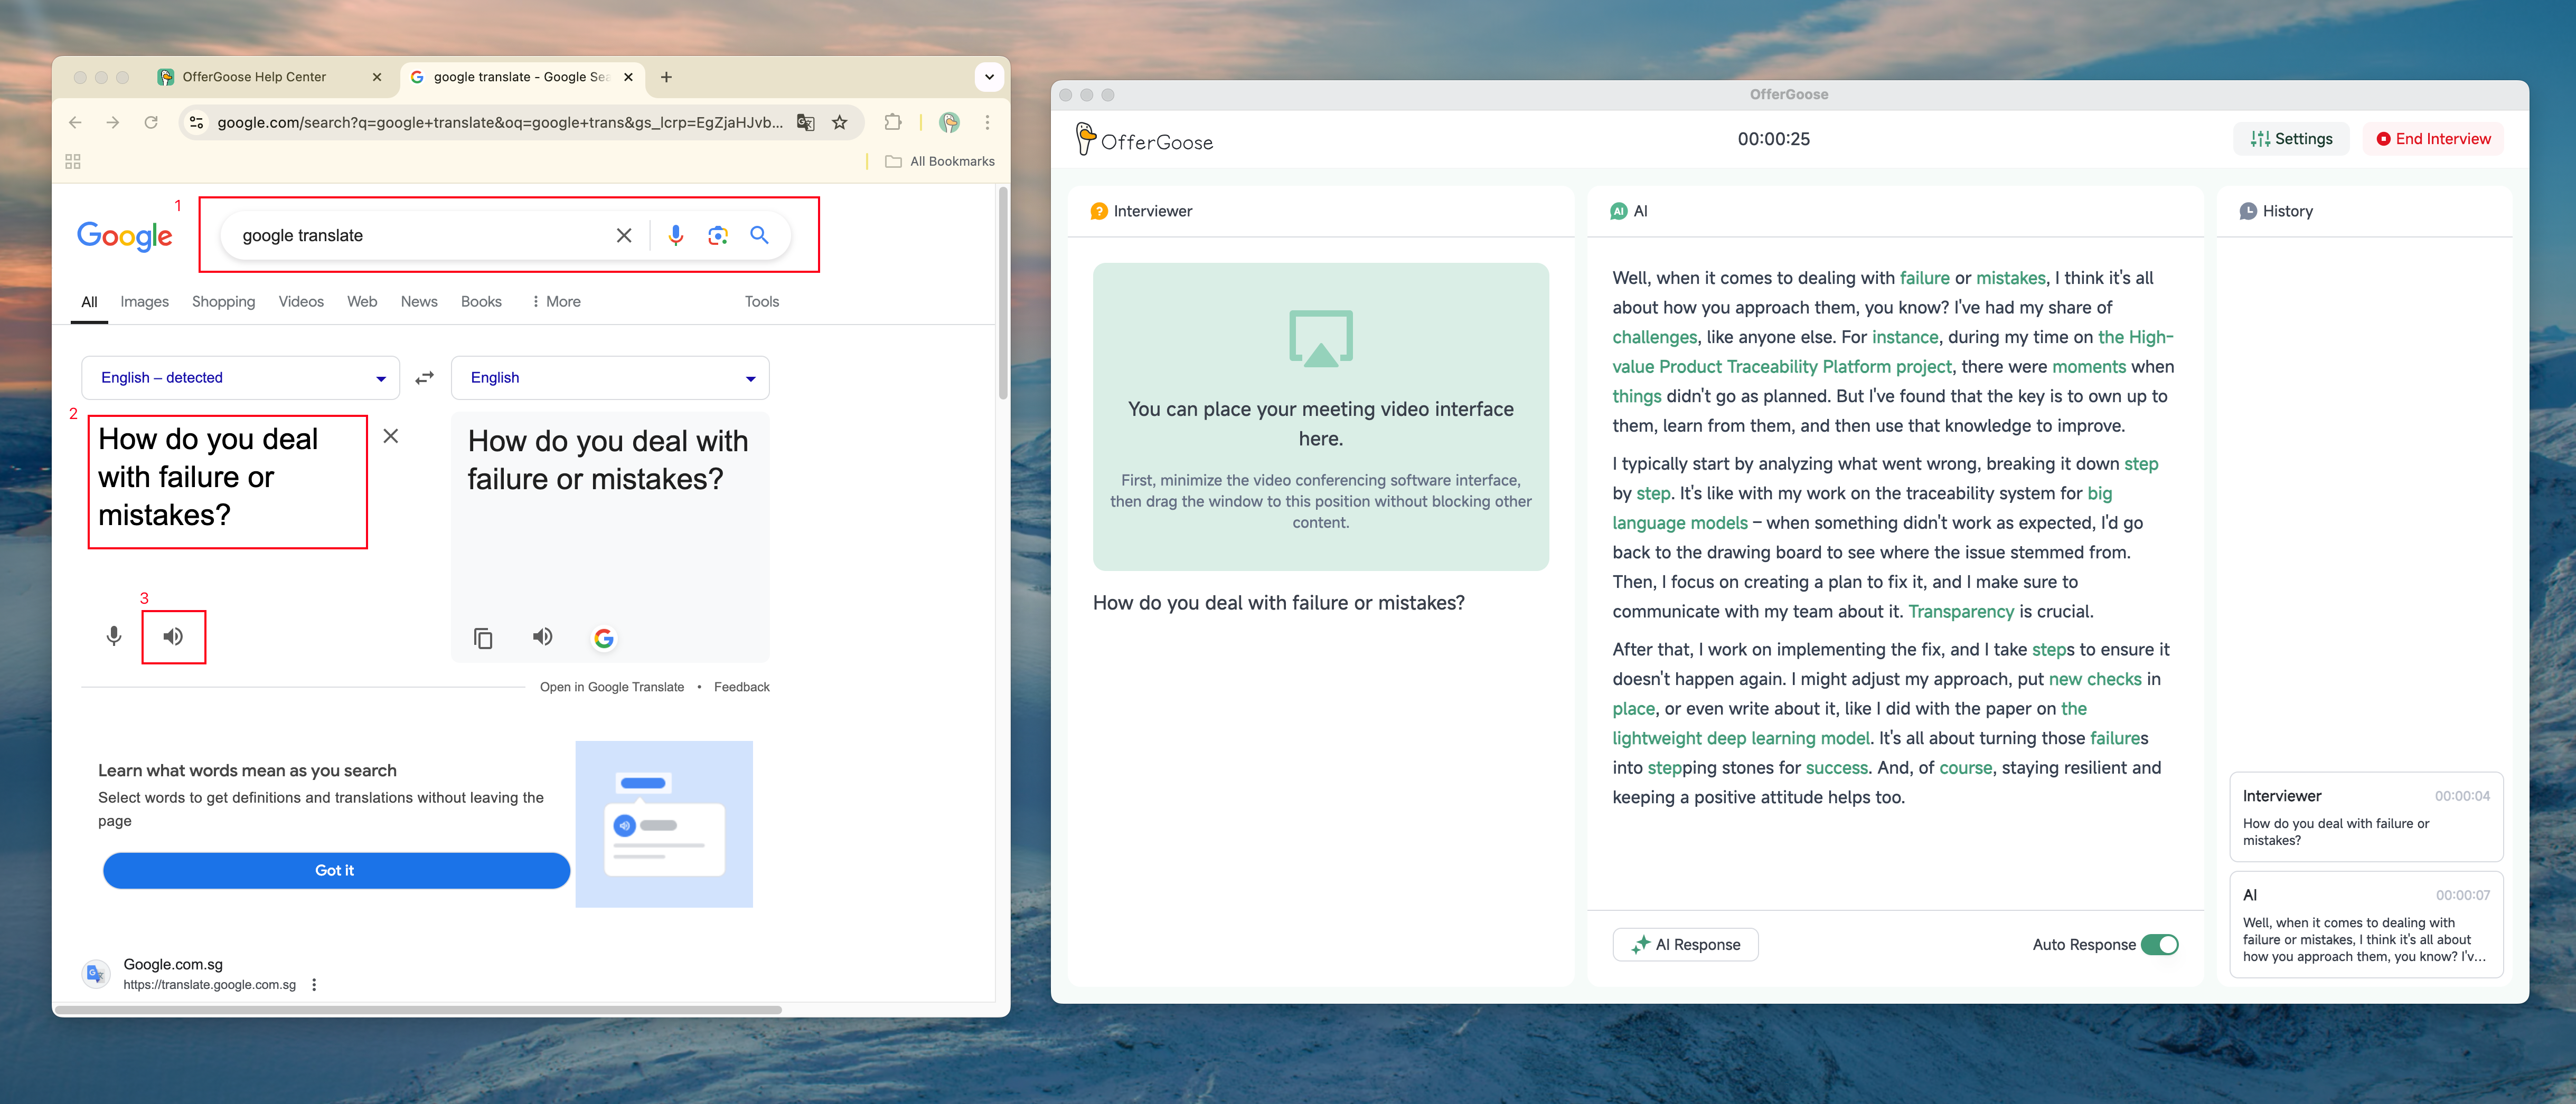Play the translated text speaker icon

[543, 636]
